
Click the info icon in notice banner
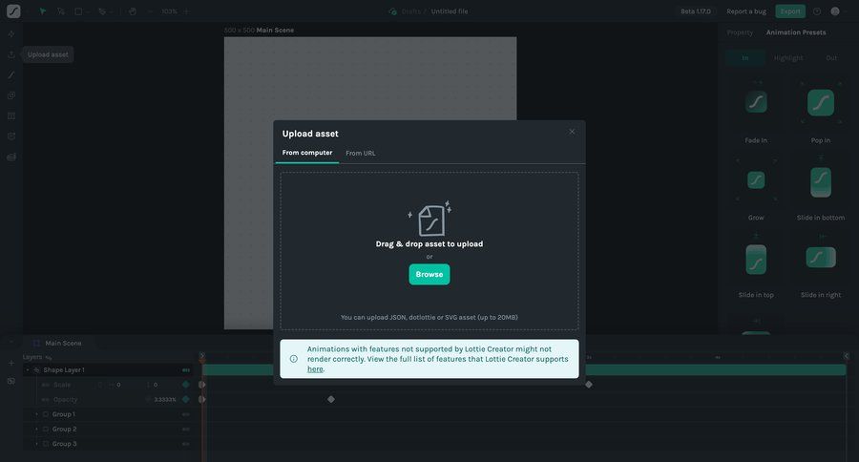click(294, 359)
